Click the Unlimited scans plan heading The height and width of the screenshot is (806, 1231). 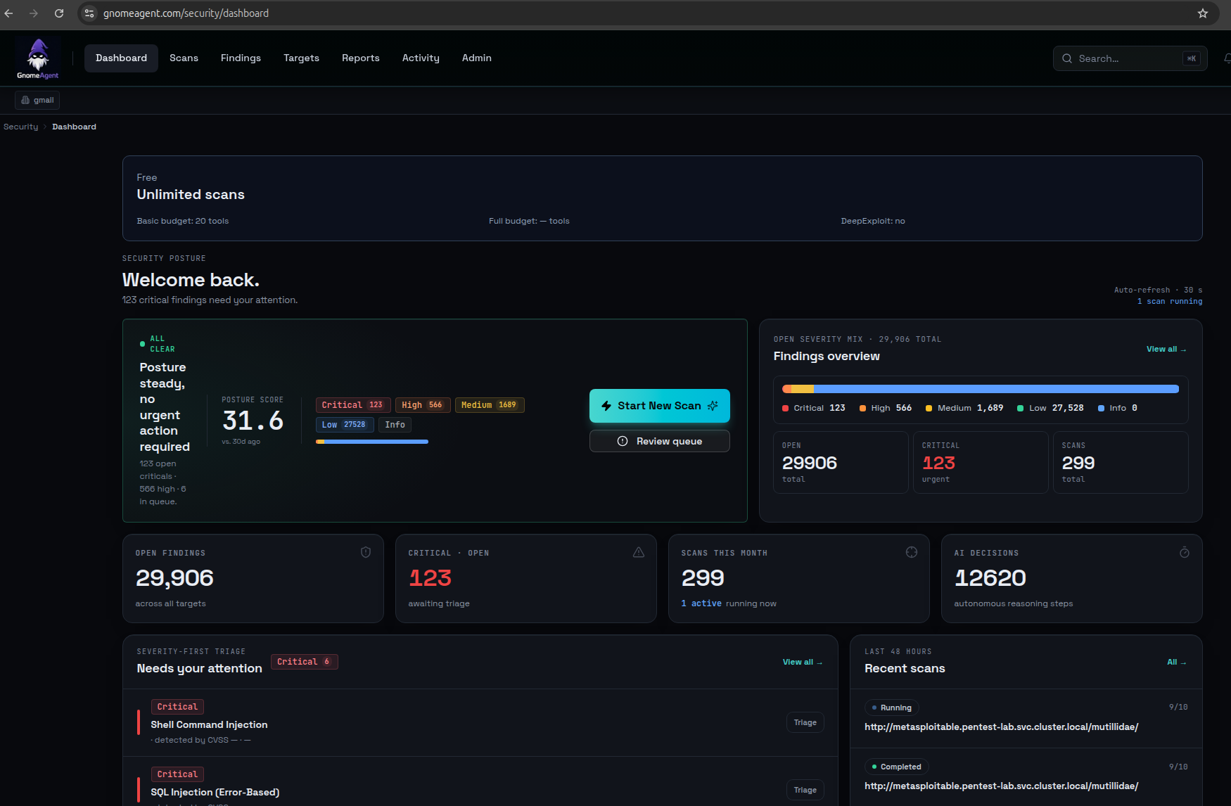(191, 195)
